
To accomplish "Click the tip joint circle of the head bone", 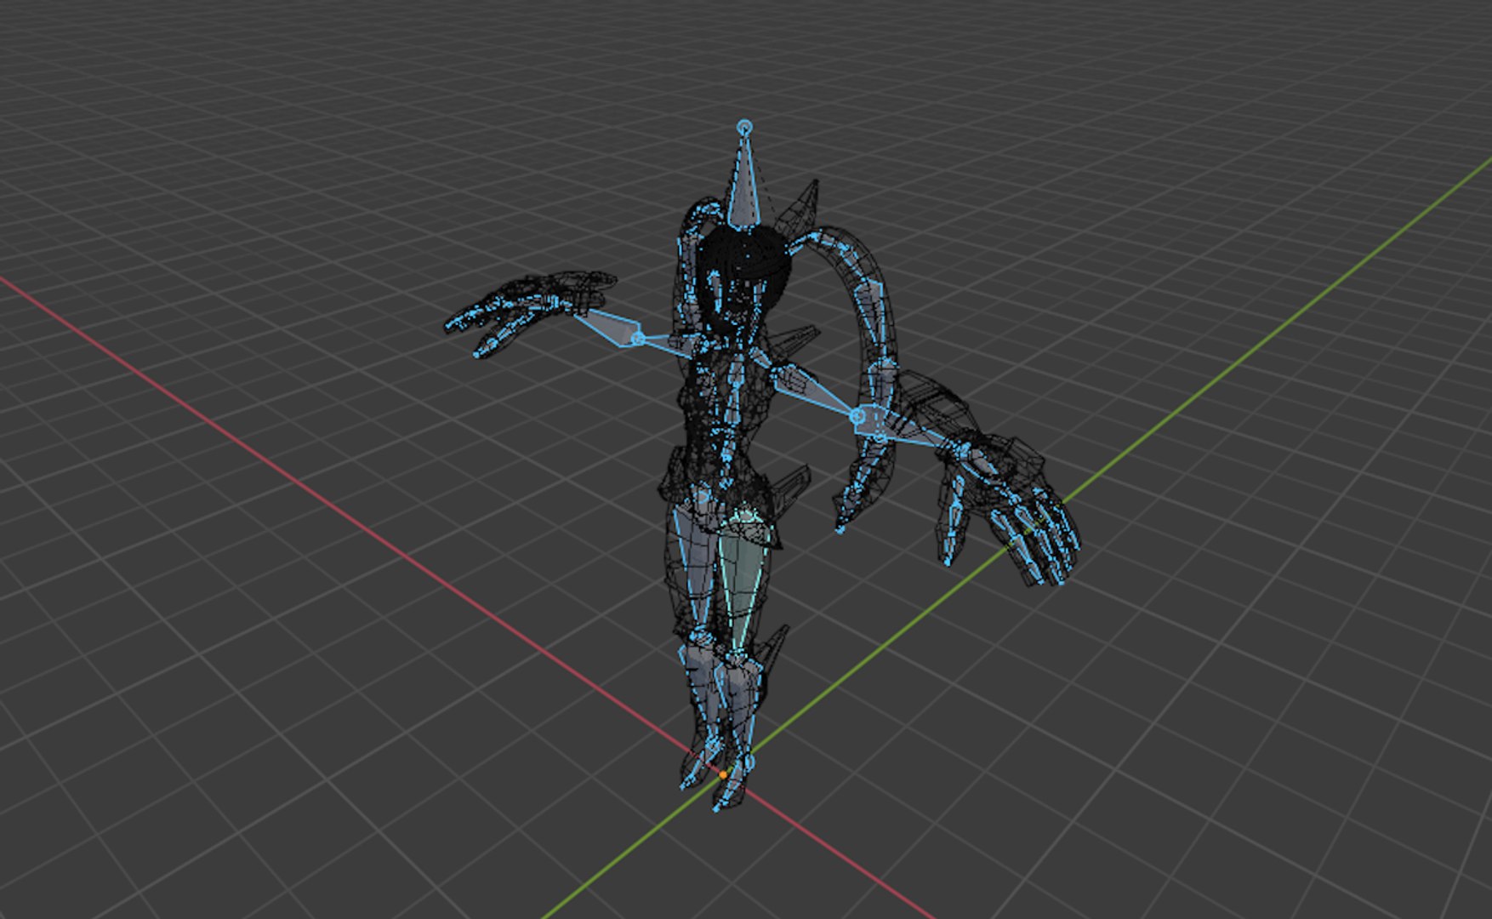I will 744,128.
